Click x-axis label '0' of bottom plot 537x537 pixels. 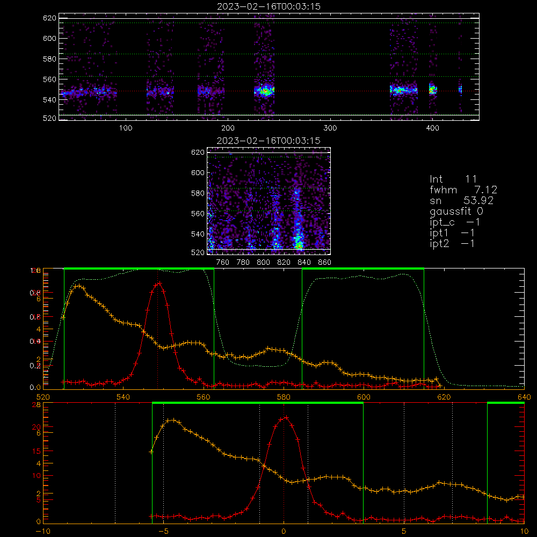coord(284,532)
